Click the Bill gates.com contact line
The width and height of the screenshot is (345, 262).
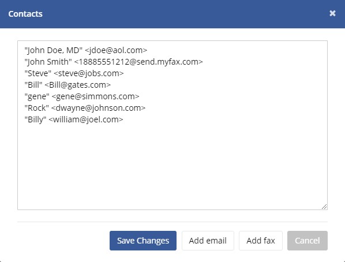67,85
